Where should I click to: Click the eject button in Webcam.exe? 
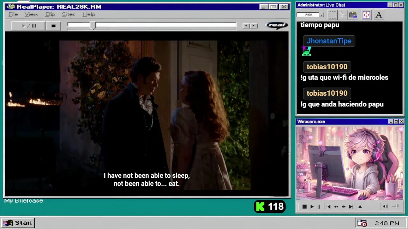tap(360, 207)
